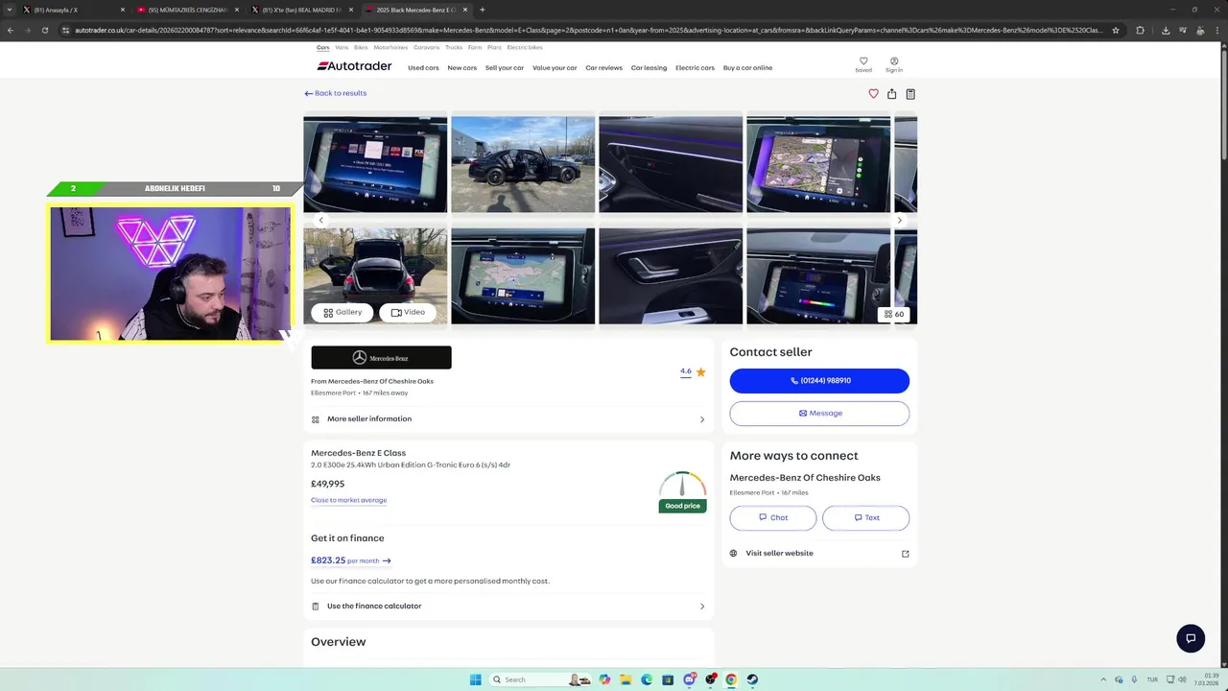The image size is (1228, 691).
Task: Open the Used cars menu
Action: [423, 68]
